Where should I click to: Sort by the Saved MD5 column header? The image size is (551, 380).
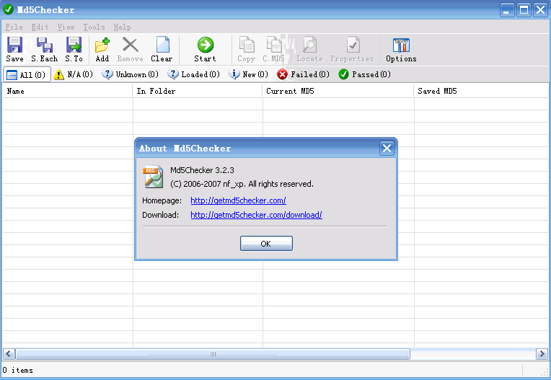482,91
